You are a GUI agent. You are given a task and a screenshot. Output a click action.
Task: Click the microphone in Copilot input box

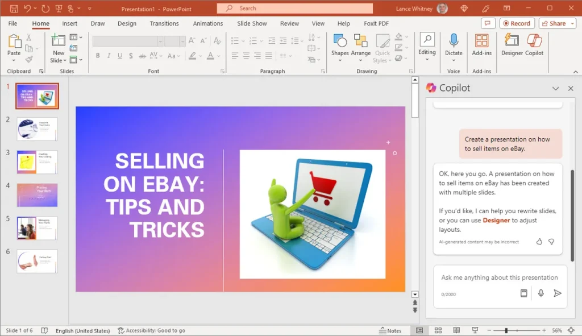541,293
